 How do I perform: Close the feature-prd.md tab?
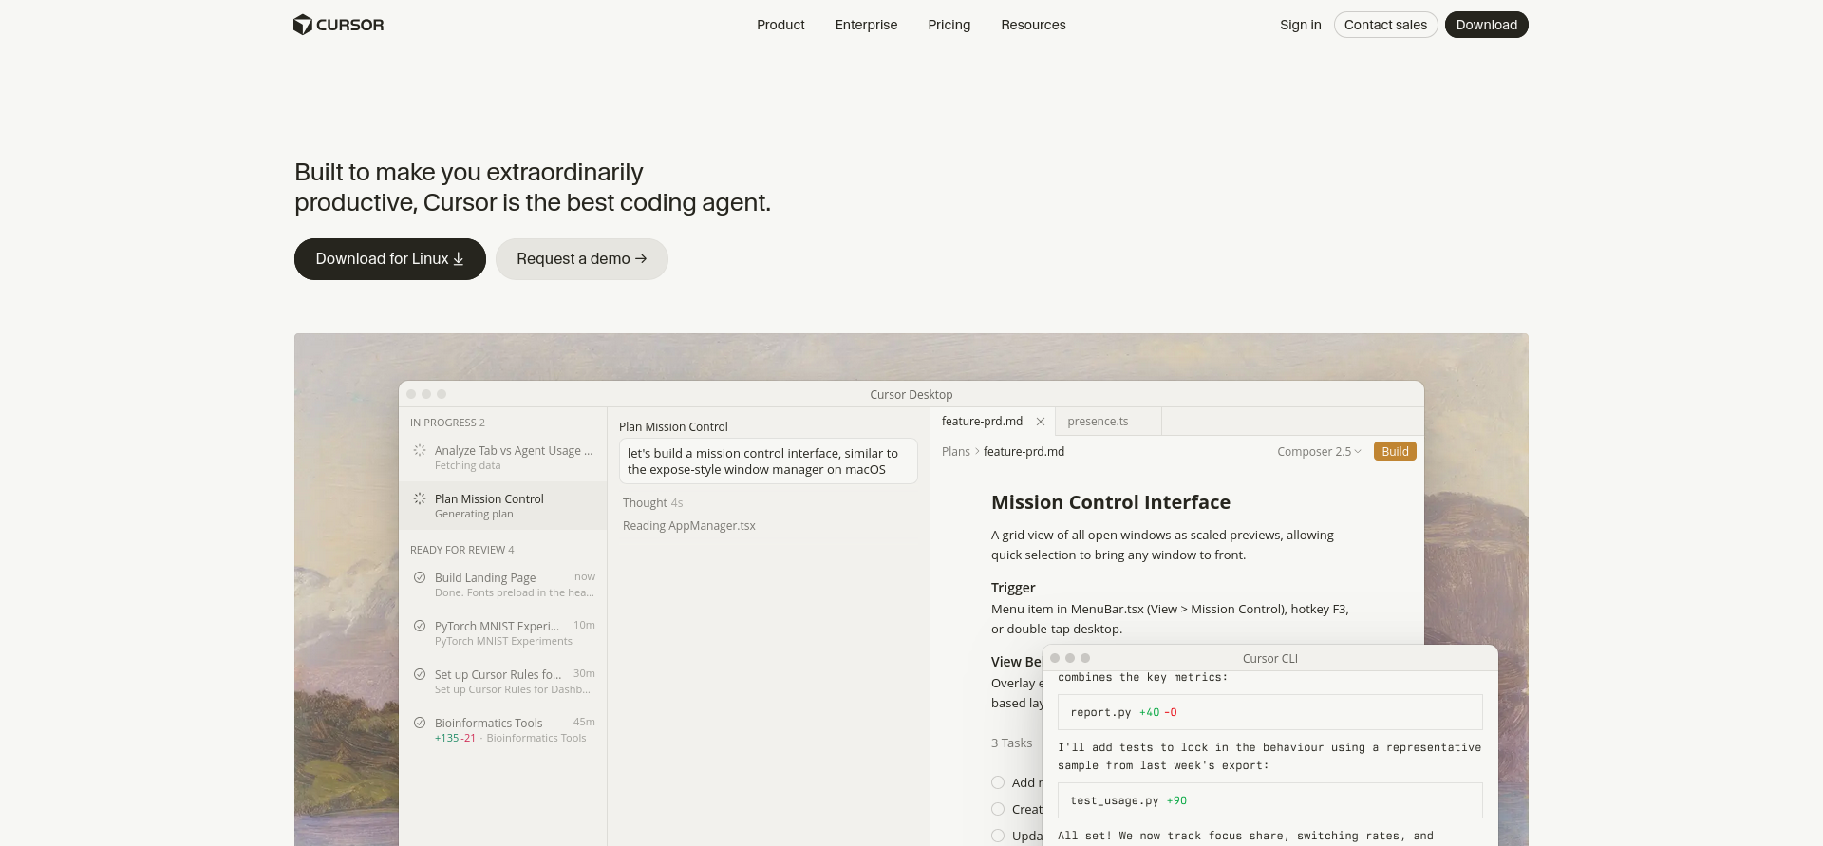(x=1041, y=422)
